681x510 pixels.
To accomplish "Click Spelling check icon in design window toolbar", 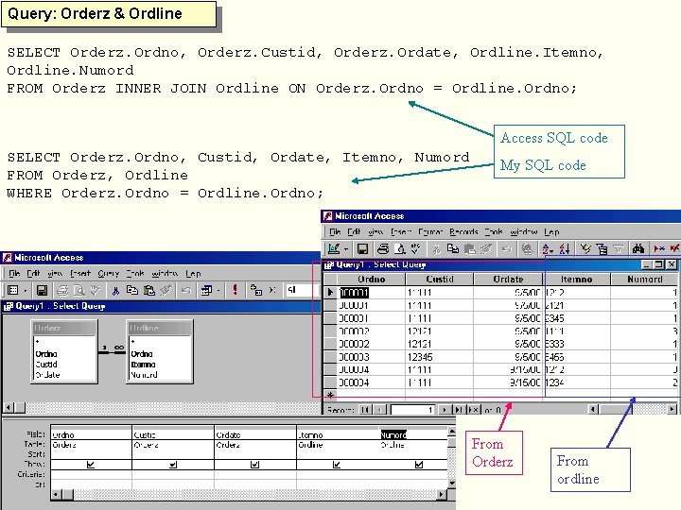I will point(96,290).
